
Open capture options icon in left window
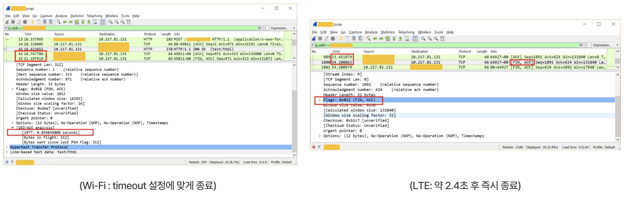[x=25, y=22]
